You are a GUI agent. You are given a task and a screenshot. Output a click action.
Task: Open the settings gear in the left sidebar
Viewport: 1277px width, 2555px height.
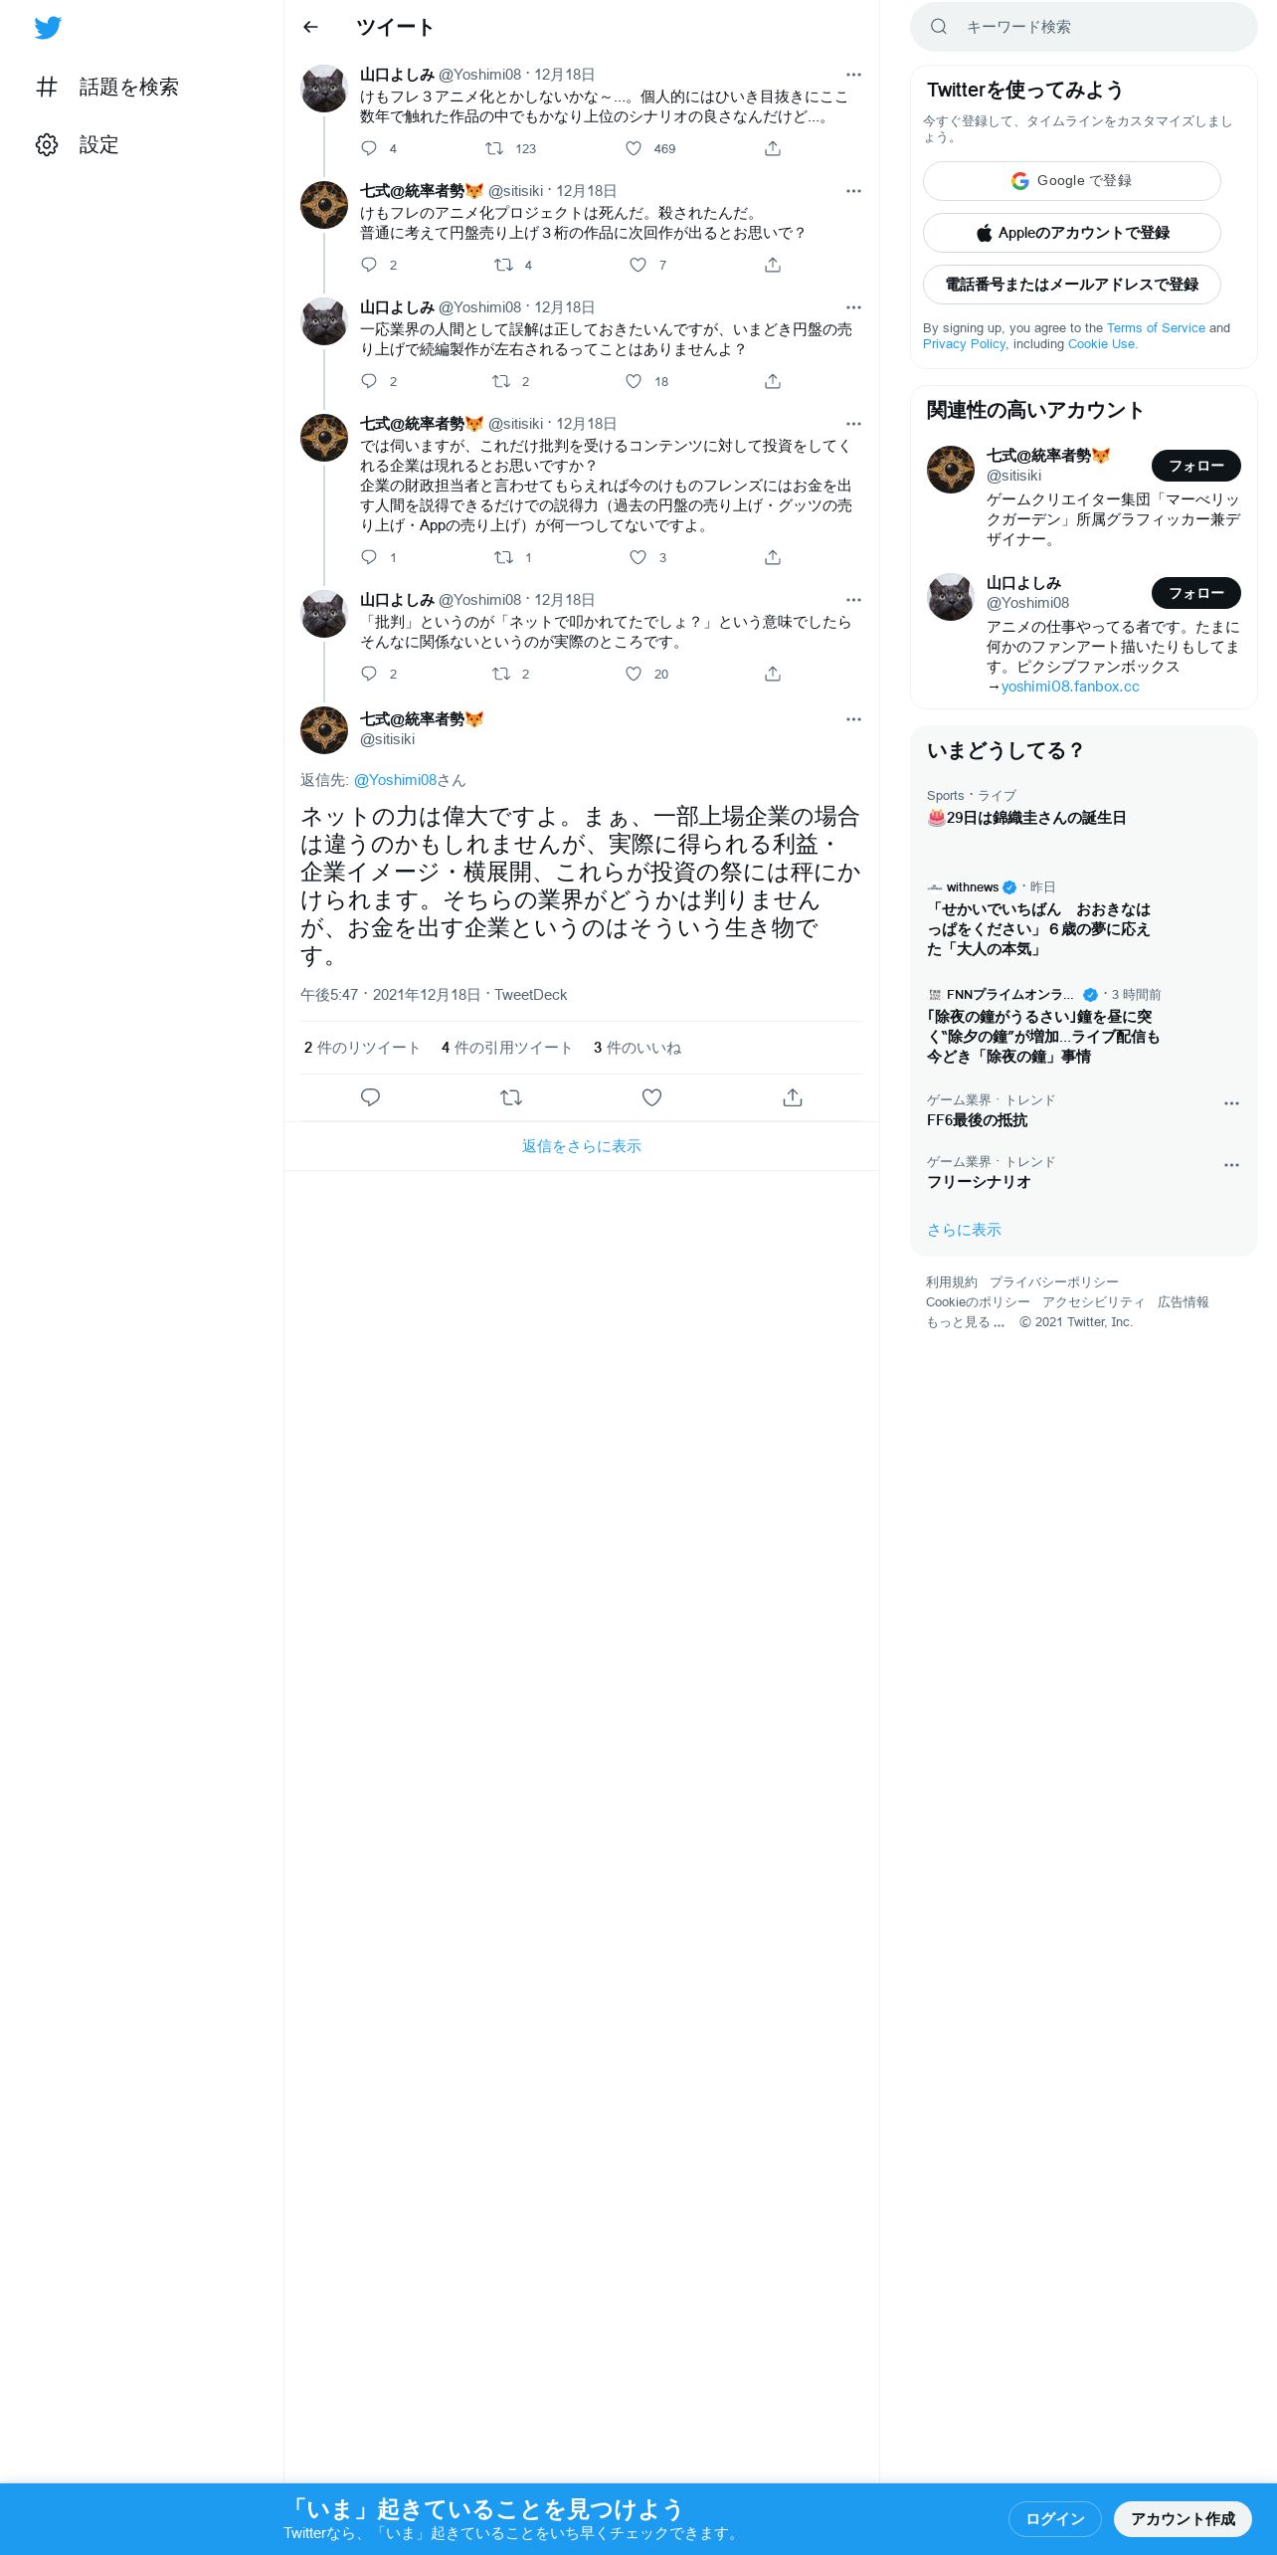point(47,144)
